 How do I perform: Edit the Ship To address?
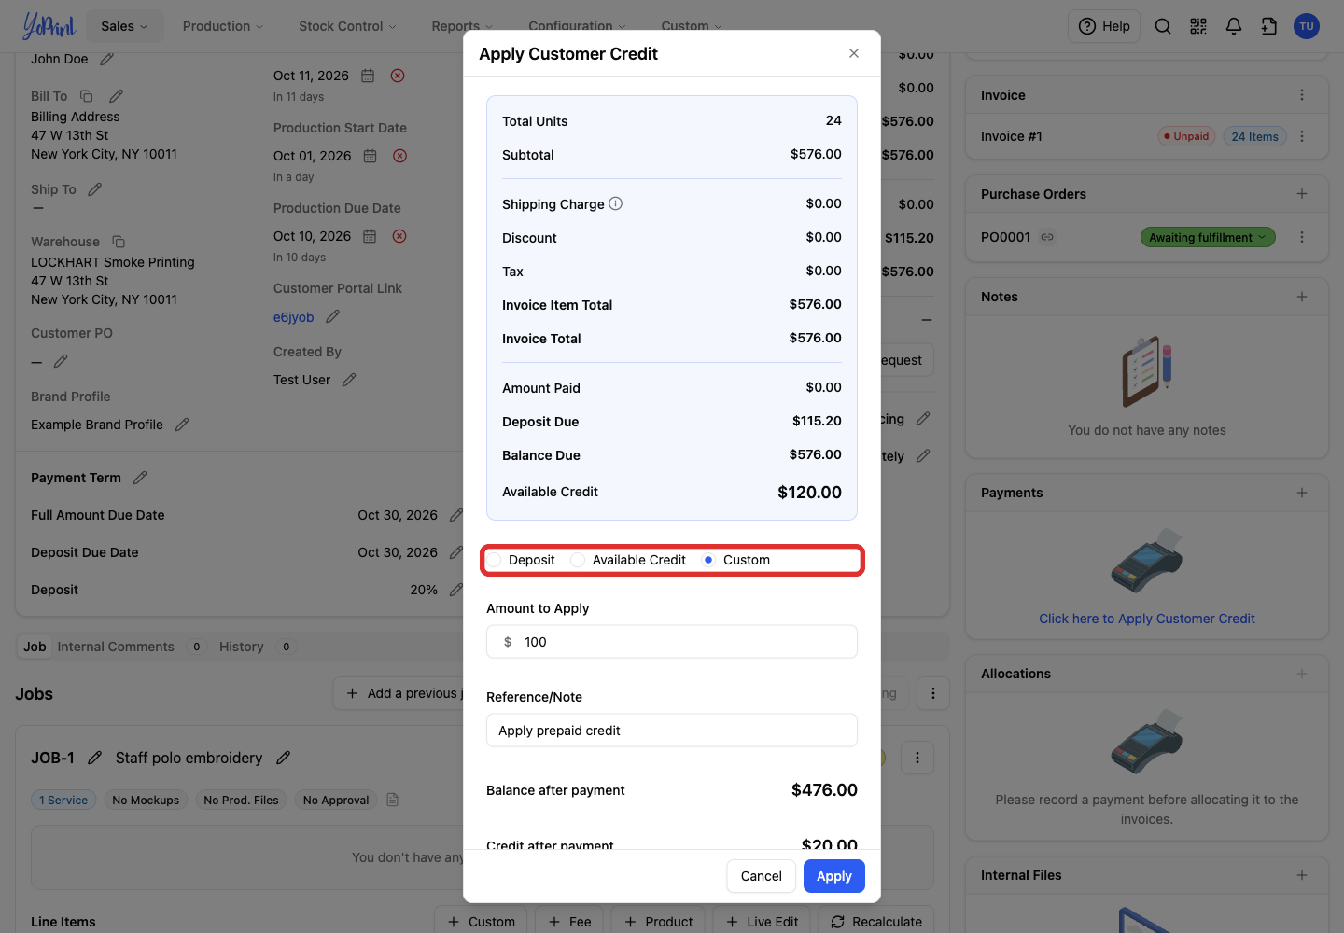coord(95,189)
